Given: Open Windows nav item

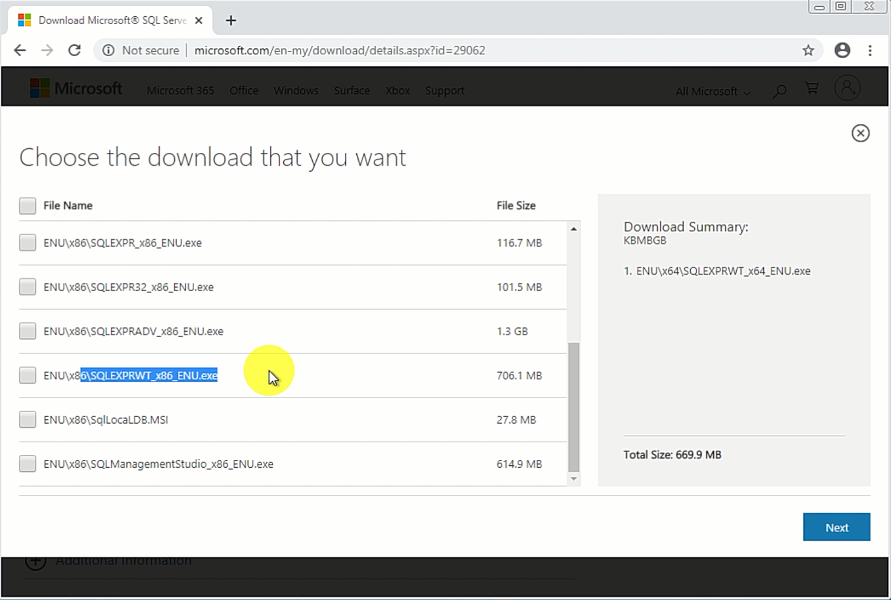Looking at the screenshot, I should point(296,91).
